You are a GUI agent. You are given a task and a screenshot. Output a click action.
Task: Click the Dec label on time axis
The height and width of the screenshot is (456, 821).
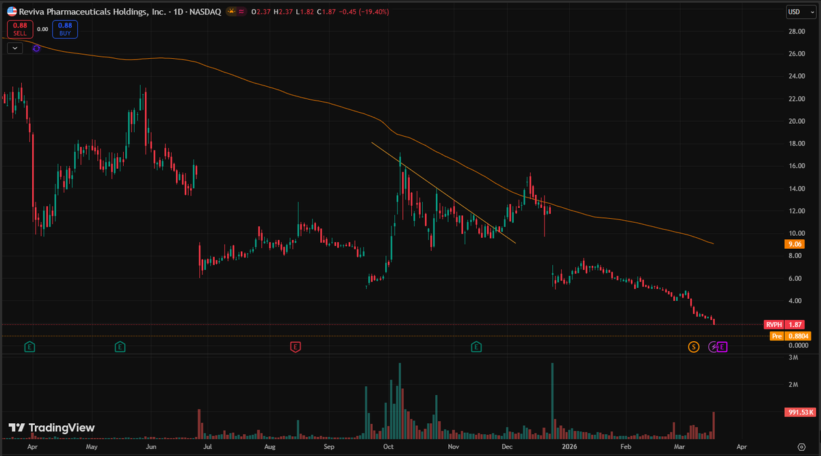tap(507, 445)
